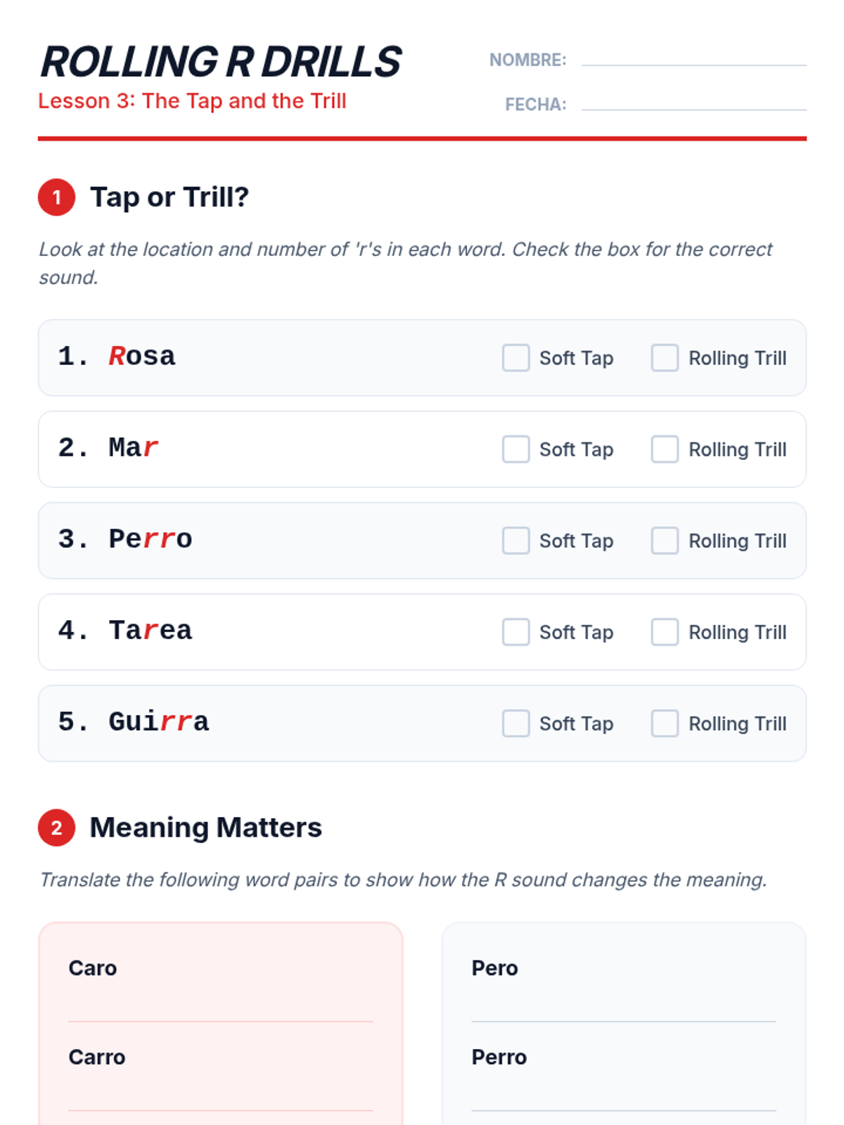Check Soft Tap for Perro

pyautogui.click(x=516, y=541)
